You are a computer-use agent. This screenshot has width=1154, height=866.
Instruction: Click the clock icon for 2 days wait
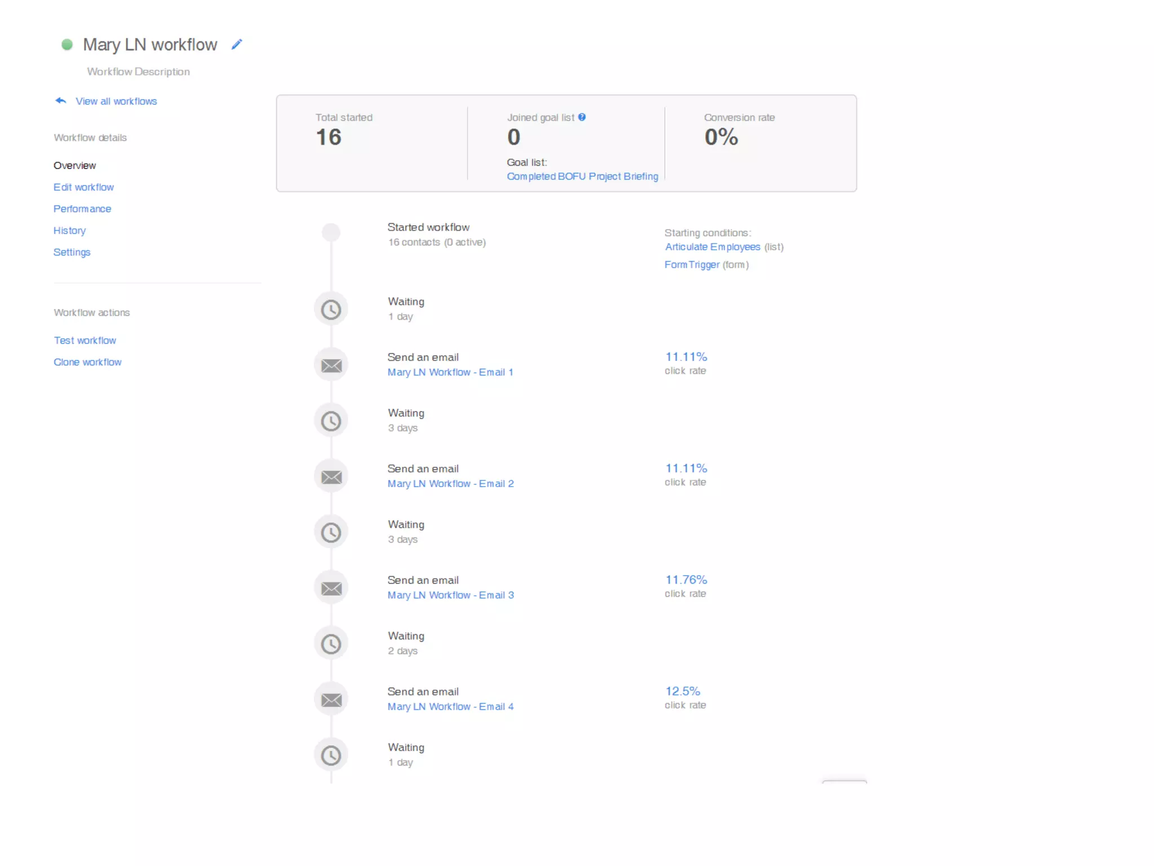331,644
